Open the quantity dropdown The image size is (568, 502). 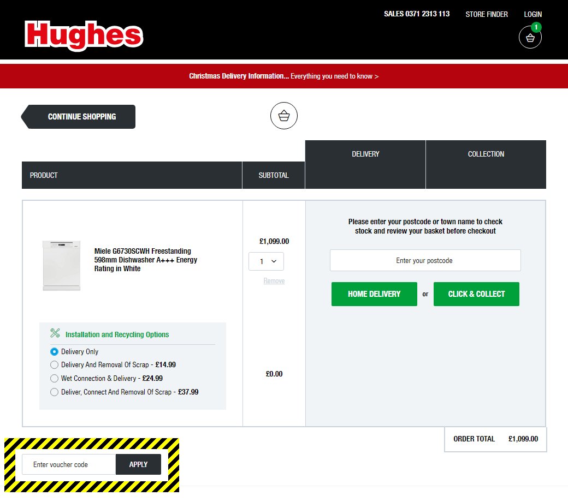266,261
